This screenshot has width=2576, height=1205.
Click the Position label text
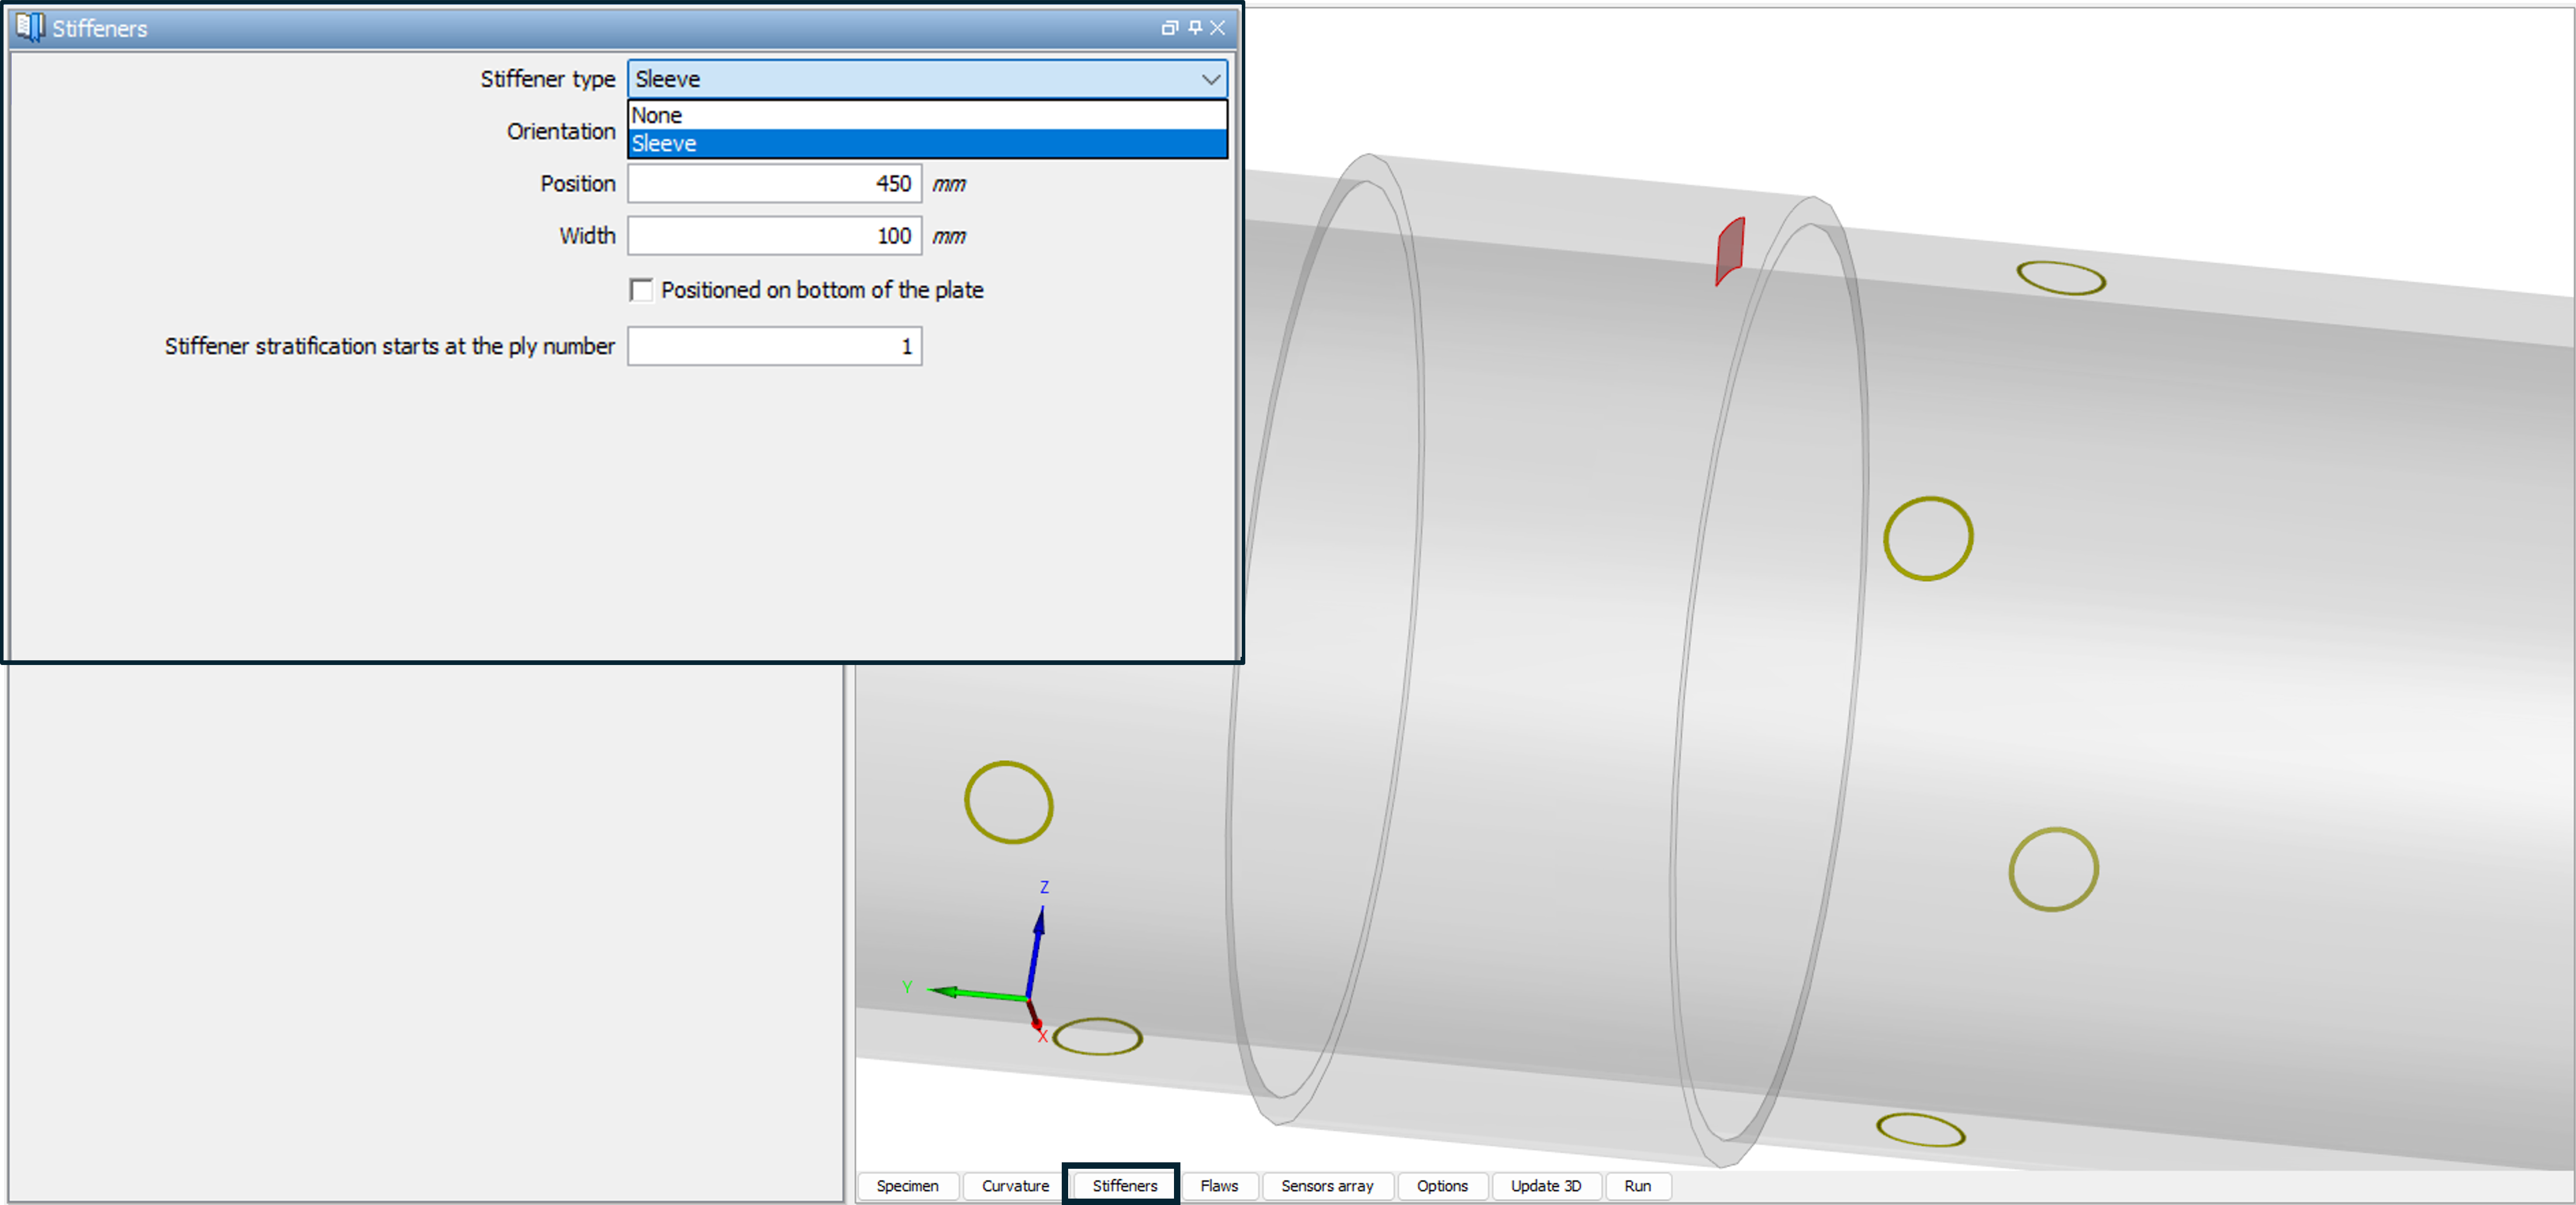(577, 184)
